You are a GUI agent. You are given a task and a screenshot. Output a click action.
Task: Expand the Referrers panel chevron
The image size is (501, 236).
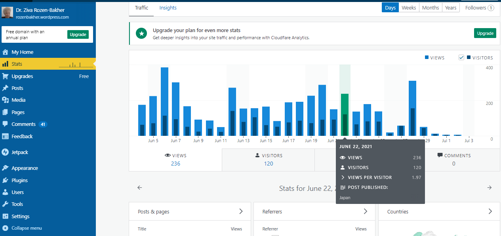pos(366,211)
